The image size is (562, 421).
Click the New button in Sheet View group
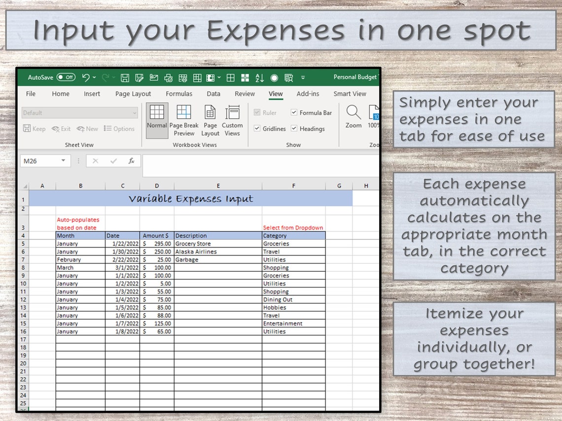coord(87,129)
